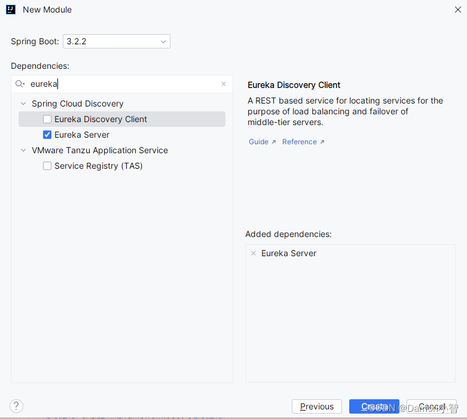
Task: Click the search magnifier icon
Action: 20,84
